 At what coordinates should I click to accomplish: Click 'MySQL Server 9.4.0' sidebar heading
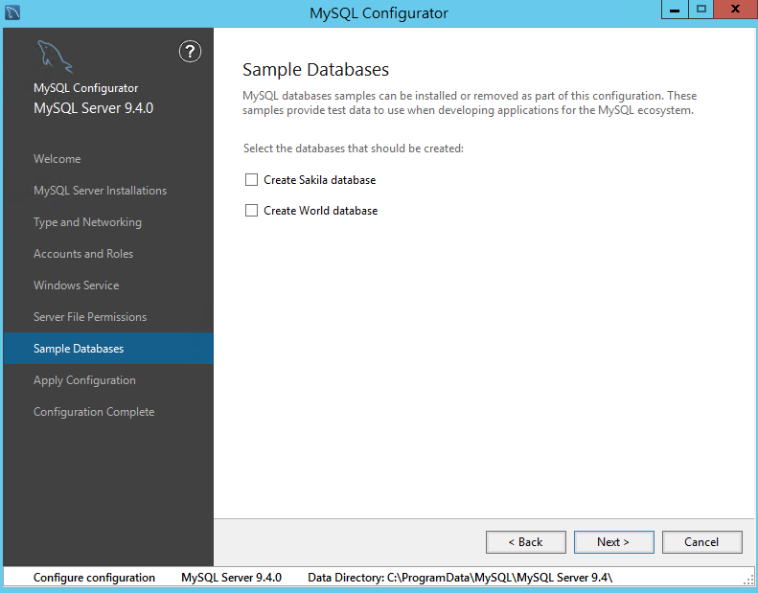[93, 107]
